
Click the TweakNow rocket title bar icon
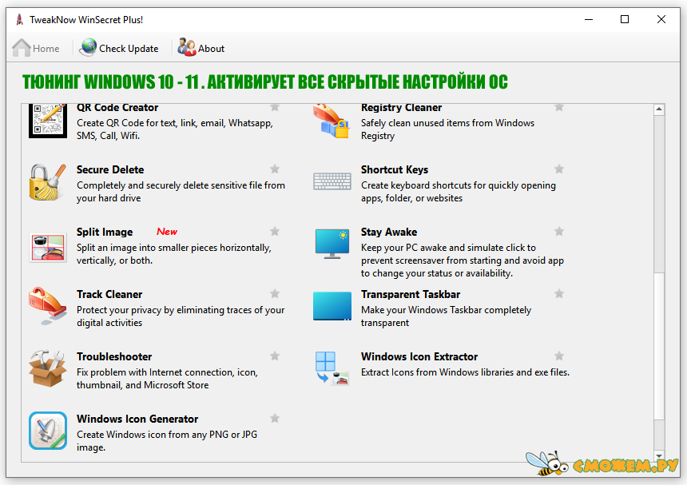[19, 19]
